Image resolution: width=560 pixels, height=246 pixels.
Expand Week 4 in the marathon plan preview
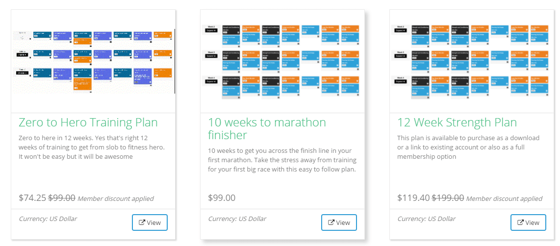click(x=211, y=82)
